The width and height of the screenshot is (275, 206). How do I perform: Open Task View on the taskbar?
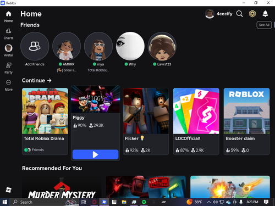coord(84,202)
